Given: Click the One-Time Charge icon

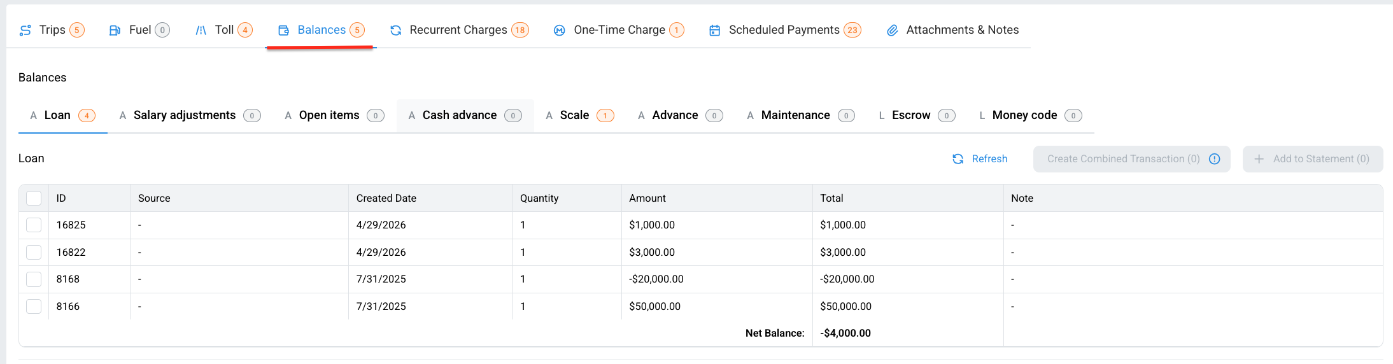Looking at the screenshot, I should coord(560,31).
